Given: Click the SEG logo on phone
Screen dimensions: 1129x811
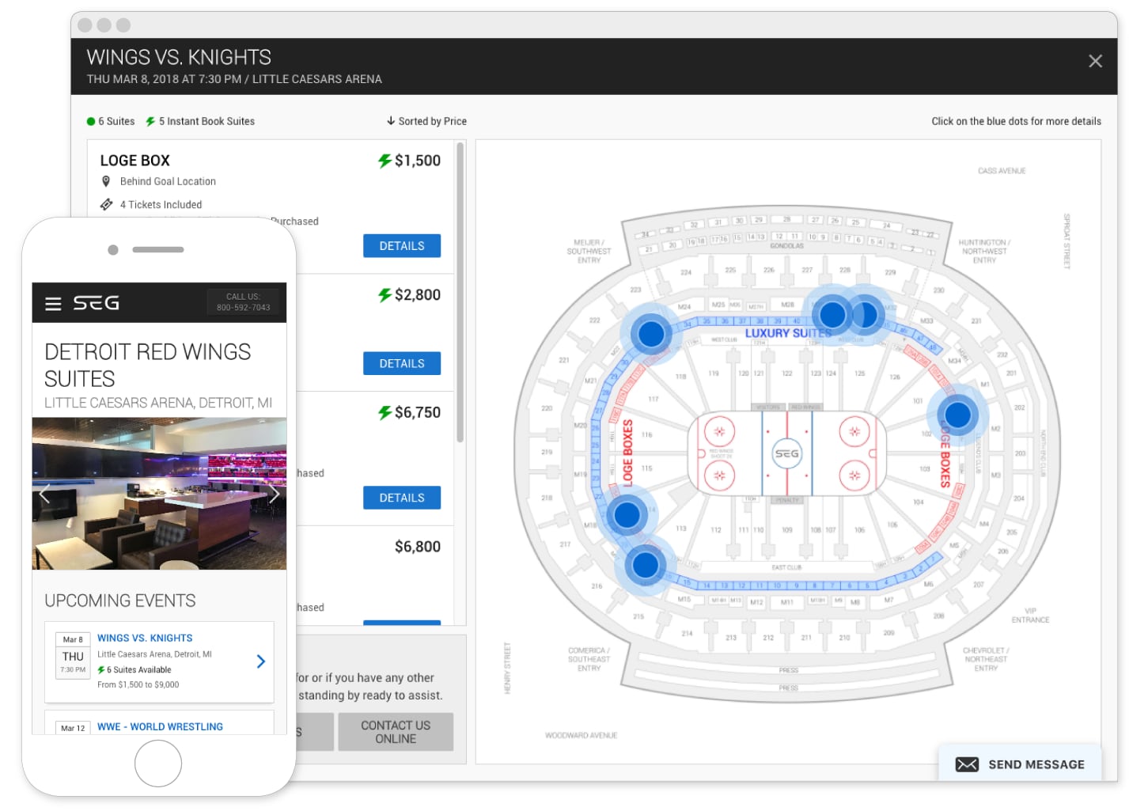Looking at the screenshot, I should pyautogui.click(x=96, y=303).
